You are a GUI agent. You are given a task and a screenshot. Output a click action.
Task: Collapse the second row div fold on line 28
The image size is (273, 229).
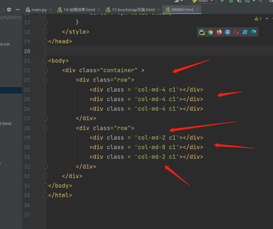tap(46, 128)
